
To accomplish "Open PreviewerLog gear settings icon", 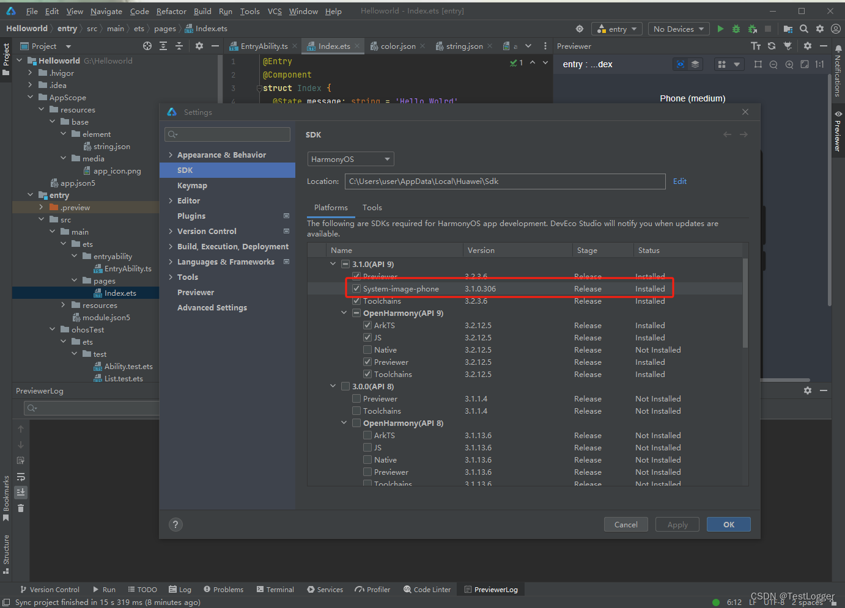I will (808, 390).
